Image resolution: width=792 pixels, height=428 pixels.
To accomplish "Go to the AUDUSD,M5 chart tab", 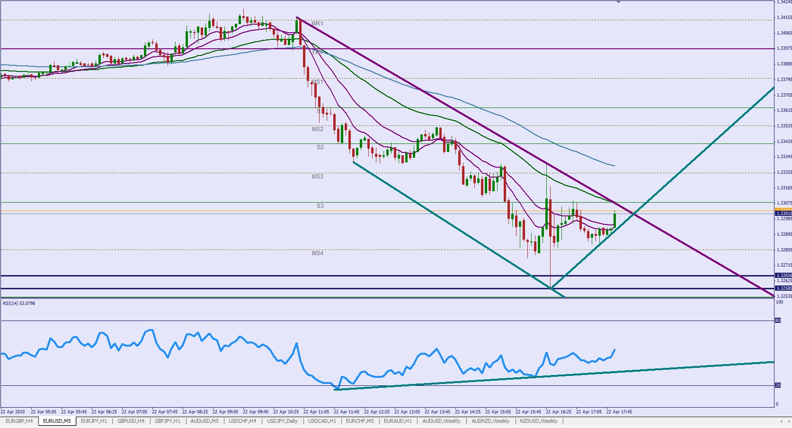I will (x=205, y=421).
